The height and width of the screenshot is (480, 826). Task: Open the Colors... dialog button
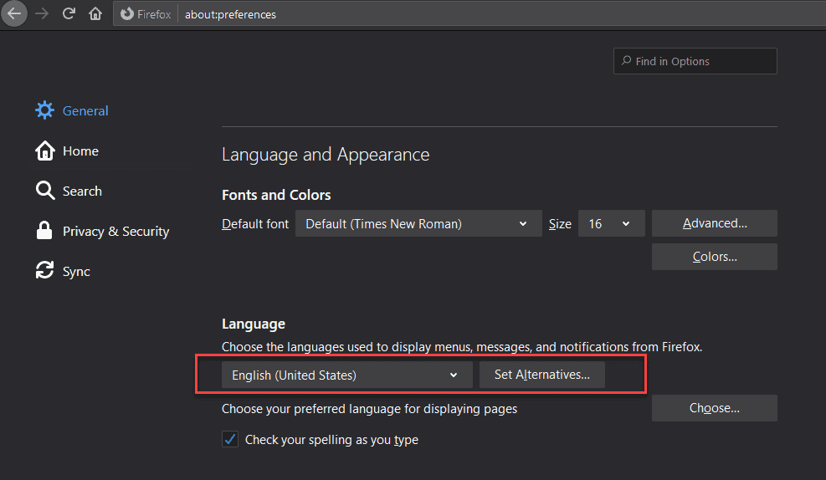coord(714,257)
